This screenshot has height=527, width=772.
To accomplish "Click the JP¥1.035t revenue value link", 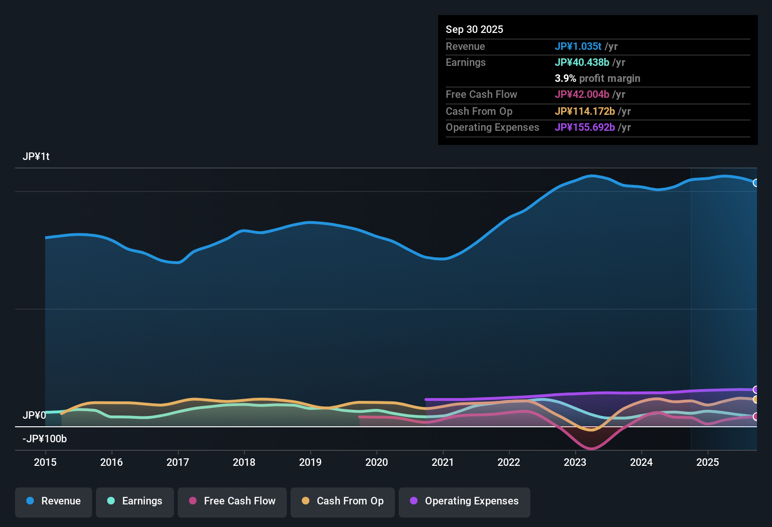I will (x=579, y=46).
